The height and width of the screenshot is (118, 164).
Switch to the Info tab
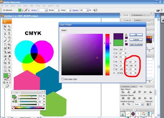(x=134, y=87)
